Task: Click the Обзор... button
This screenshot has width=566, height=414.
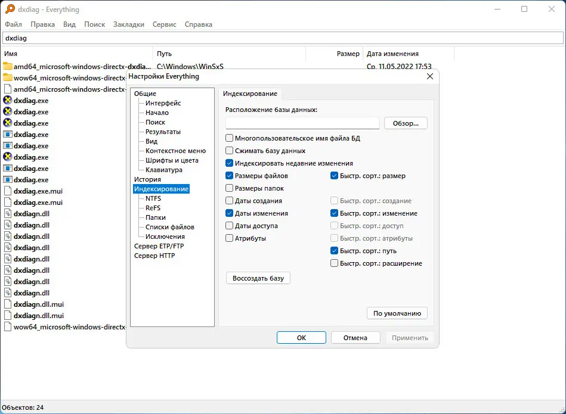Action: 406,123
